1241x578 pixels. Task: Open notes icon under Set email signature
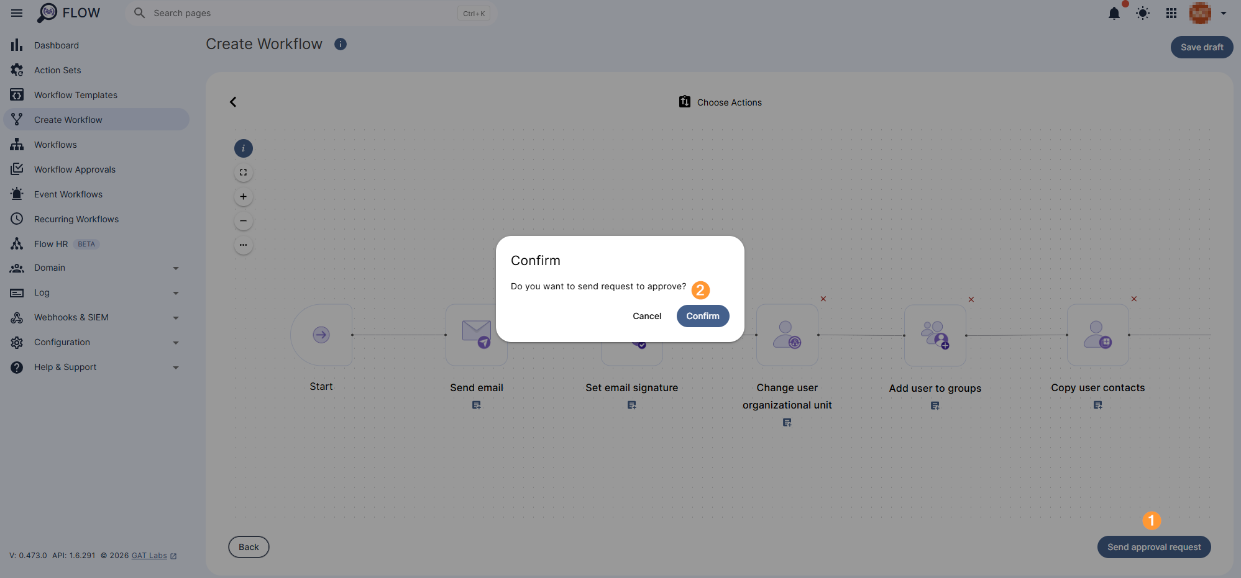point(632,405)
